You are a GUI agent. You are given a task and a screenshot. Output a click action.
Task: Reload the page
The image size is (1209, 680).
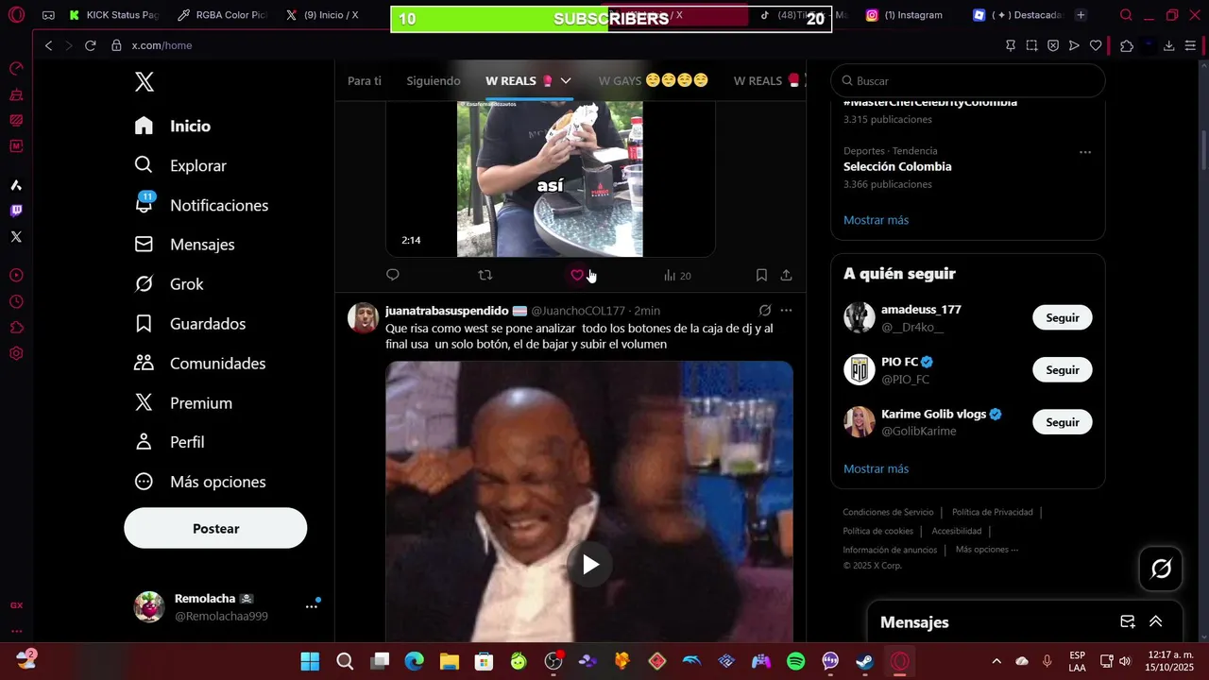point(91,45)
